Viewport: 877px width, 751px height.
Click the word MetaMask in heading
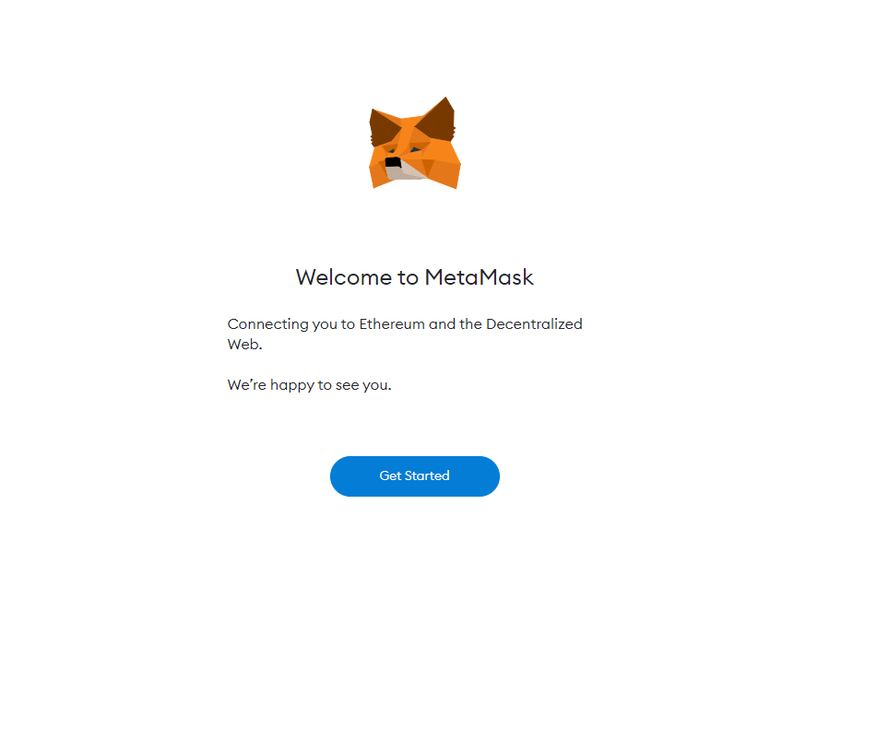(x=479, y=277)
